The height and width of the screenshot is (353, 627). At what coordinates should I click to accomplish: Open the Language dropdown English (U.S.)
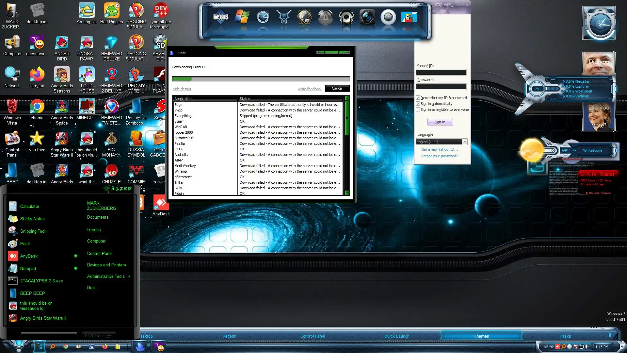point(465,142)
